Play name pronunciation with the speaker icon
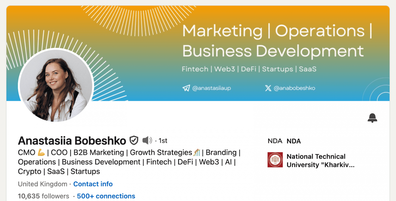396x201 pixels. 147,140
